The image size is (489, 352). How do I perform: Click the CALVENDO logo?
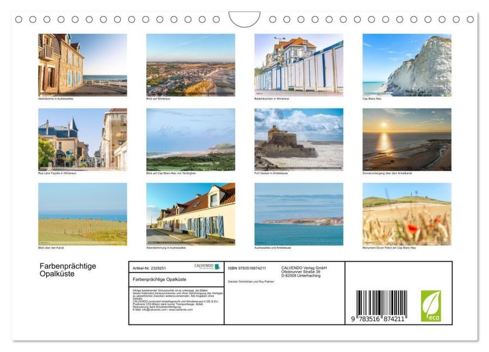point(207,267)
